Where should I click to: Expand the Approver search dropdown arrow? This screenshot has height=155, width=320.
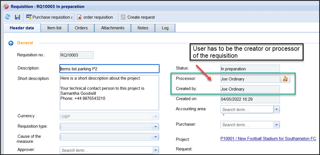[155, 150]
